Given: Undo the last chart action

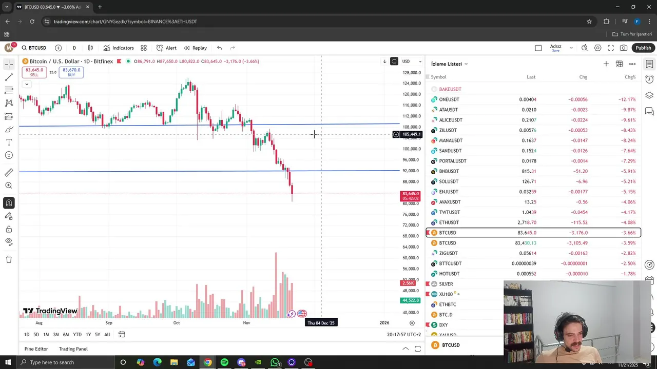Looking at the screenshot, I should [219, 48].
